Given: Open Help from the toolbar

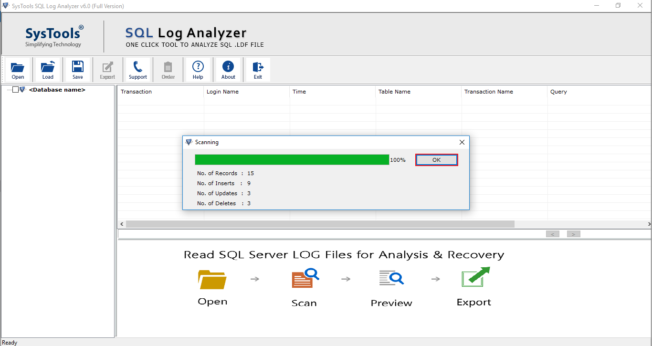Looking at the screenshot, I should [198, 70].
